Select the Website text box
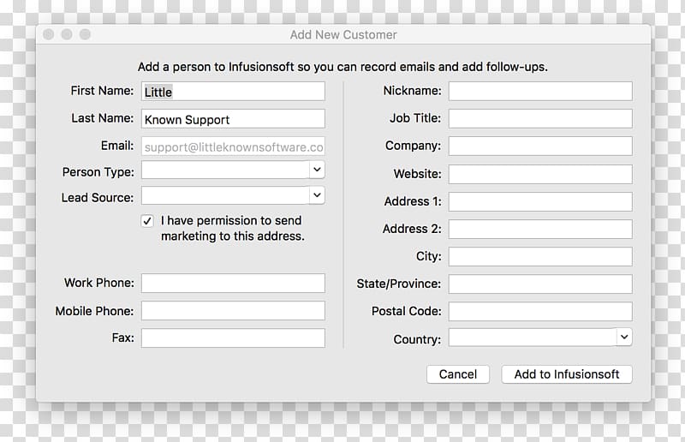This screenshot has height=442, width=685. coord(540,175)
